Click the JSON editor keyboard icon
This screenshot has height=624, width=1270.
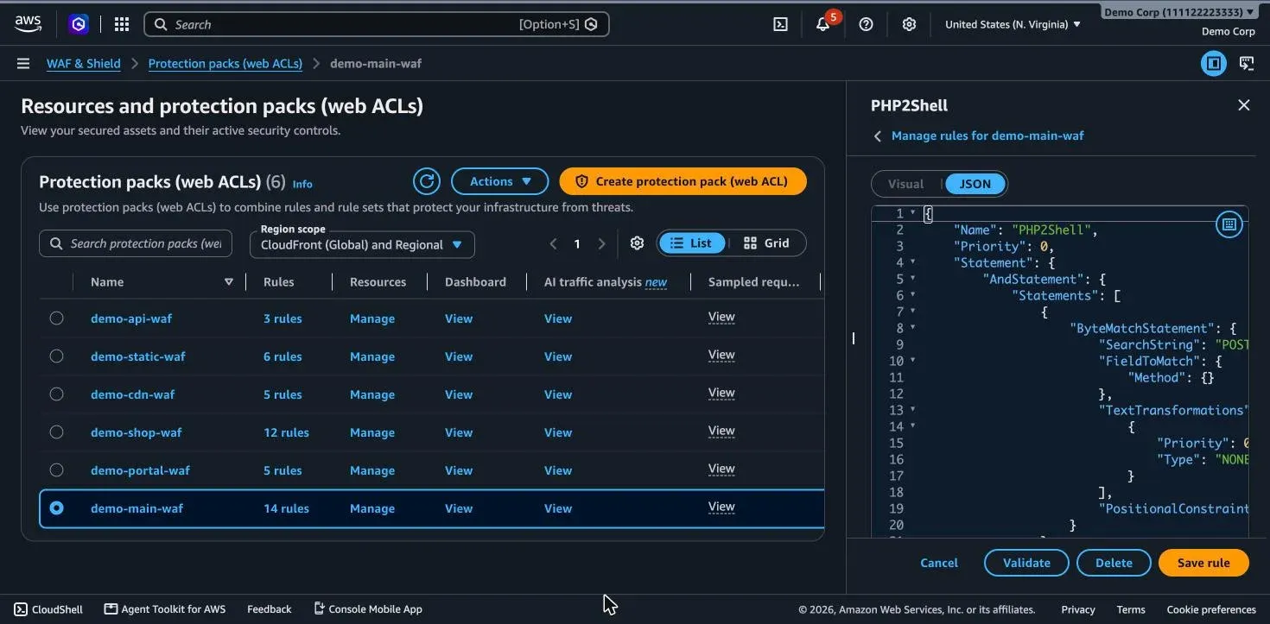1229,224
